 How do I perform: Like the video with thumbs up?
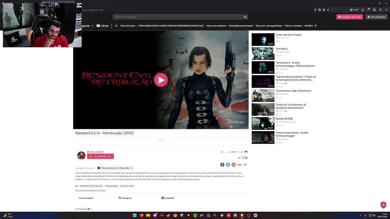[227, 152]
